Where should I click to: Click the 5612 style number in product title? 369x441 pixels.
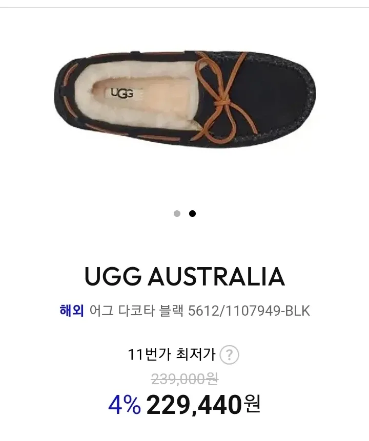(203, 311)
